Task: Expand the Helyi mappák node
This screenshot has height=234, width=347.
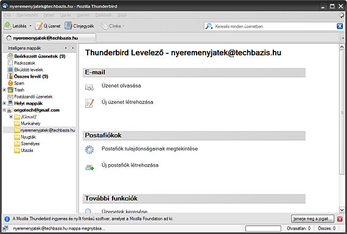Action: (x=4, y=103)
